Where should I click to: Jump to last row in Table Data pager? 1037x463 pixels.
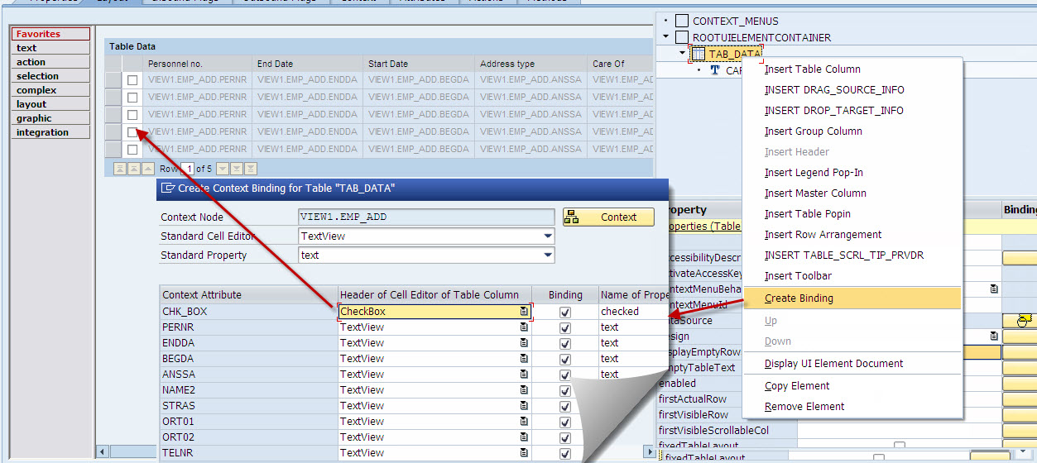(x=250, y=169)
